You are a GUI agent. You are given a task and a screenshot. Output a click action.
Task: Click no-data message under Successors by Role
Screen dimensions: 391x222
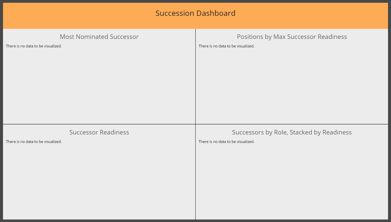click(x=226, y=142)
